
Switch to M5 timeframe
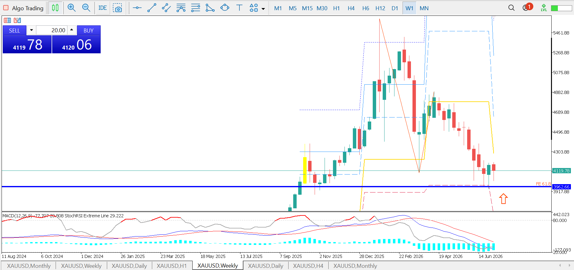293,8
